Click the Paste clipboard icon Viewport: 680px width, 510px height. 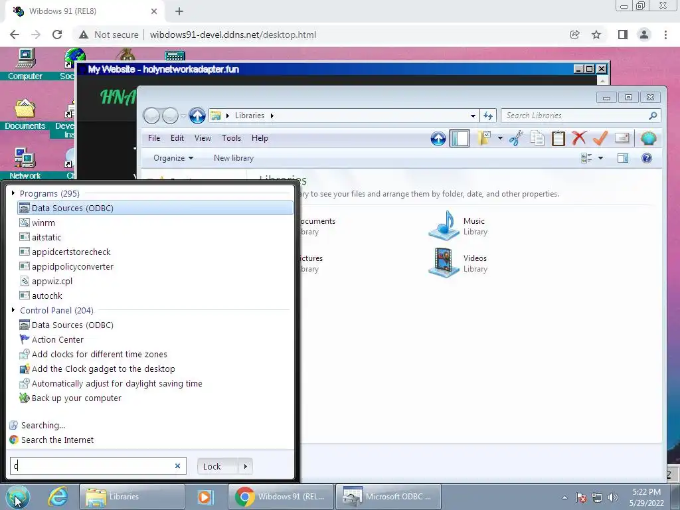tap(558, 138)
